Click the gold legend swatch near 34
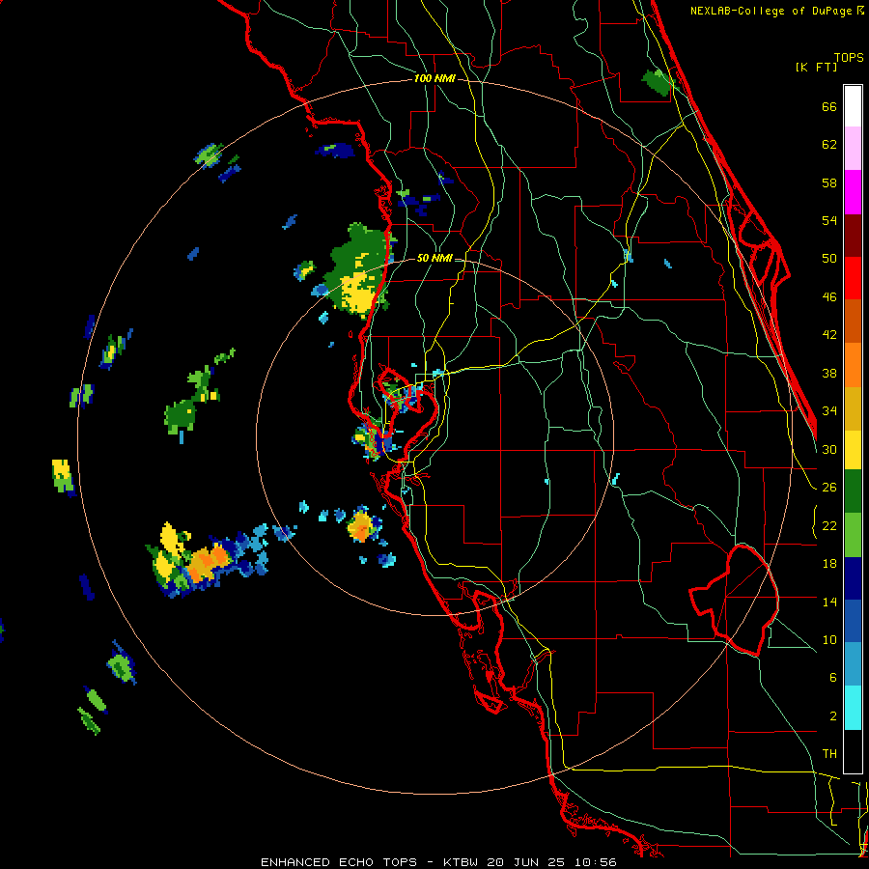The image size is (869, 869). (853, 408)
